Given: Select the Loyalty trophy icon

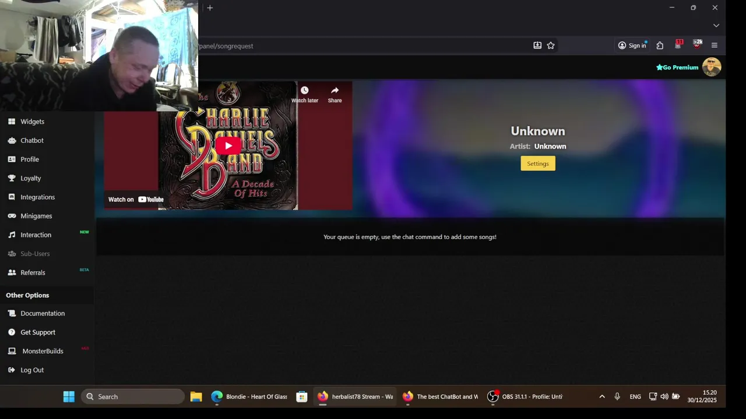Looking at the screenshot, I should click(x=12, y=178).
